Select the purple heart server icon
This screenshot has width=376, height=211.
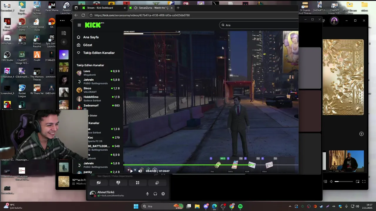[x=64, y=55]
